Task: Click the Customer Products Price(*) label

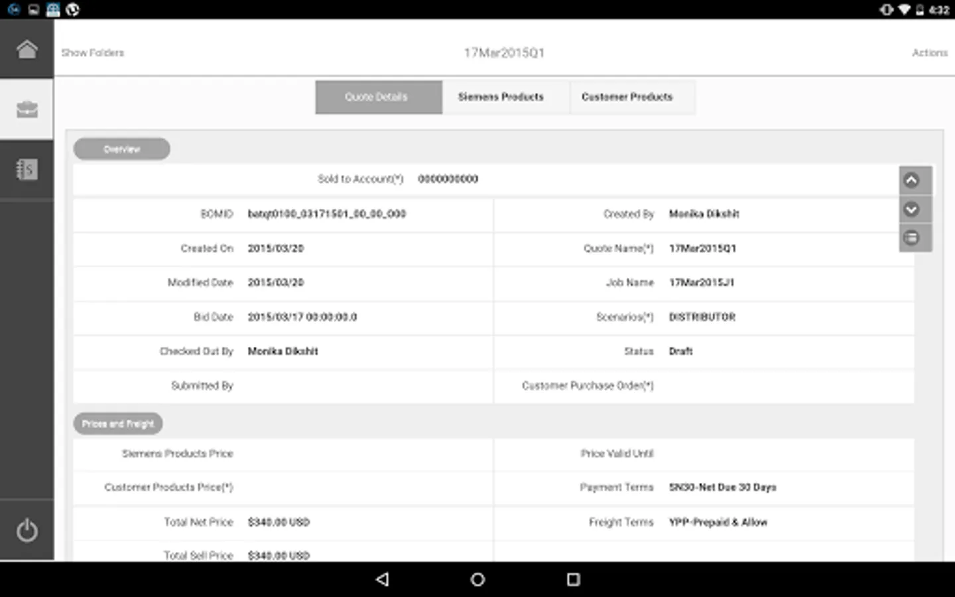Action: coord(168,488)
